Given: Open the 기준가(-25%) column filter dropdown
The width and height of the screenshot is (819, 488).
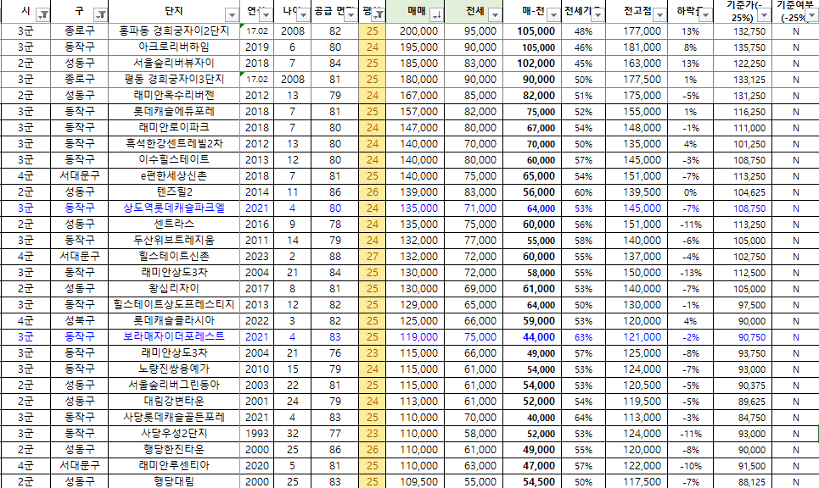Looking at the screenshot, I should tap(764, 15).
